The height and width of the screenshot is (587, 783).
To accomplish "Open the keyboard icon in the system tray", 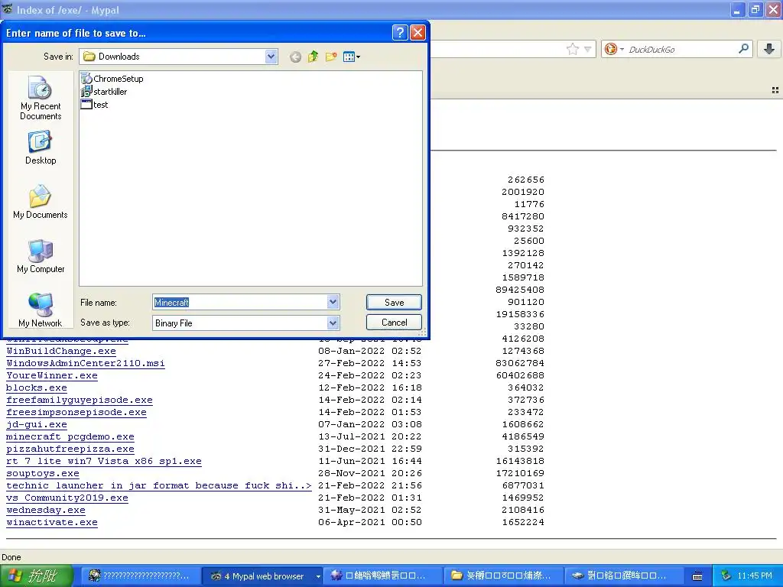I will click(x=697, y=576).
